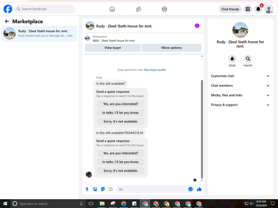Click the large house thumbnail in right panel
The height and width of the screenshot is (208, 278).
pos(240,30)
